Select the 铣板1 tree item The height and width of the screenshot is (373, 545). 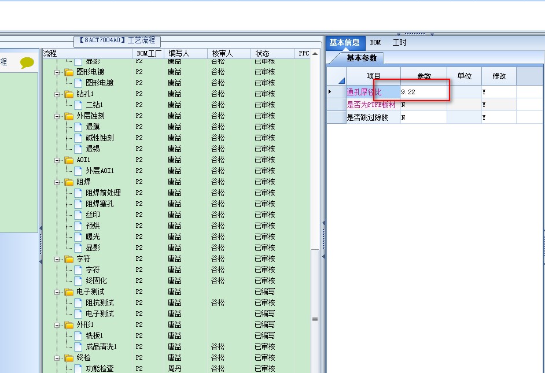click(94, 336)
